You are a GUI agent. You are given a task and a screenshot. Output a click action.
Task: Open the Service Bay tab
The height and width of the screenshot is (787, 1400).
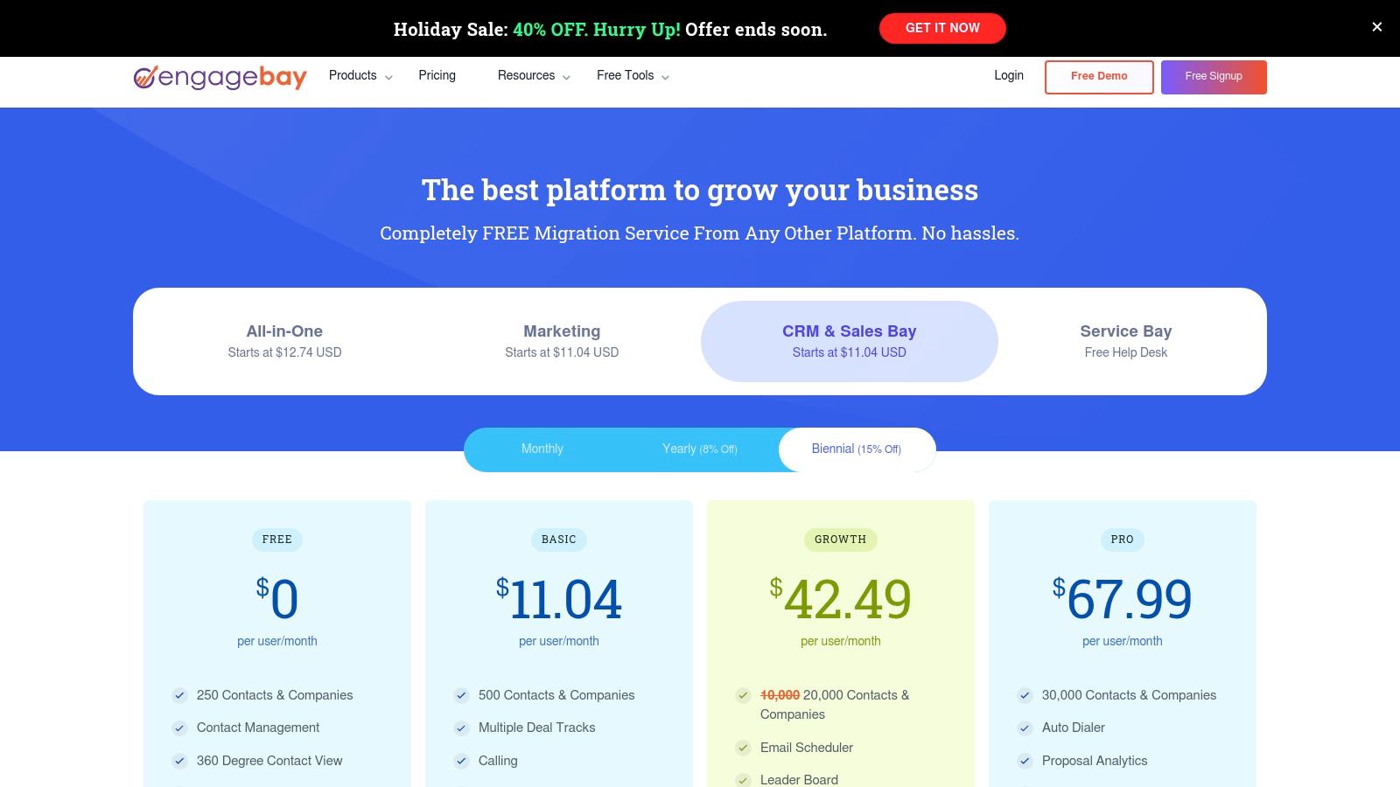point(1125,341)
